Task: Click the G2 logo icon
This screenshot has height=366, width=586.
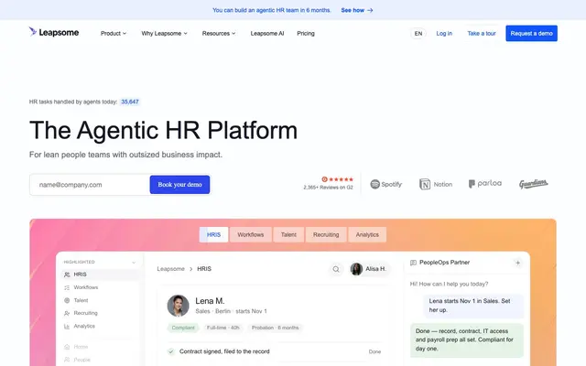Action: tap(324, 179)
